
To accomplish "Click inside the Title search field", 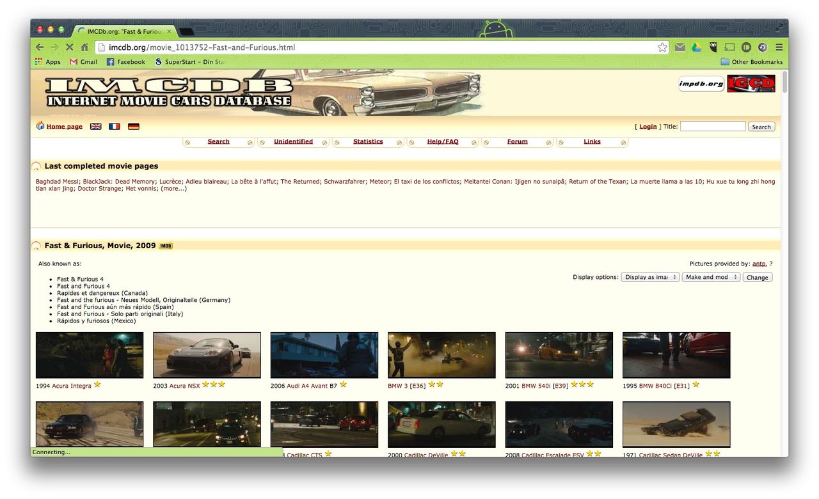I will [x=712, y=126].
